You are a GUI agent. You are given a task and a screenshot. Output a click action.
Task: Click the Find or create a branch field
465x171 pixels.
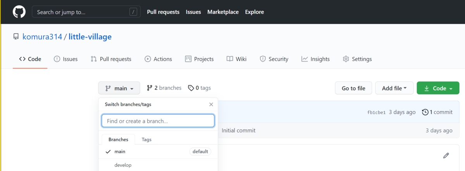158,121
